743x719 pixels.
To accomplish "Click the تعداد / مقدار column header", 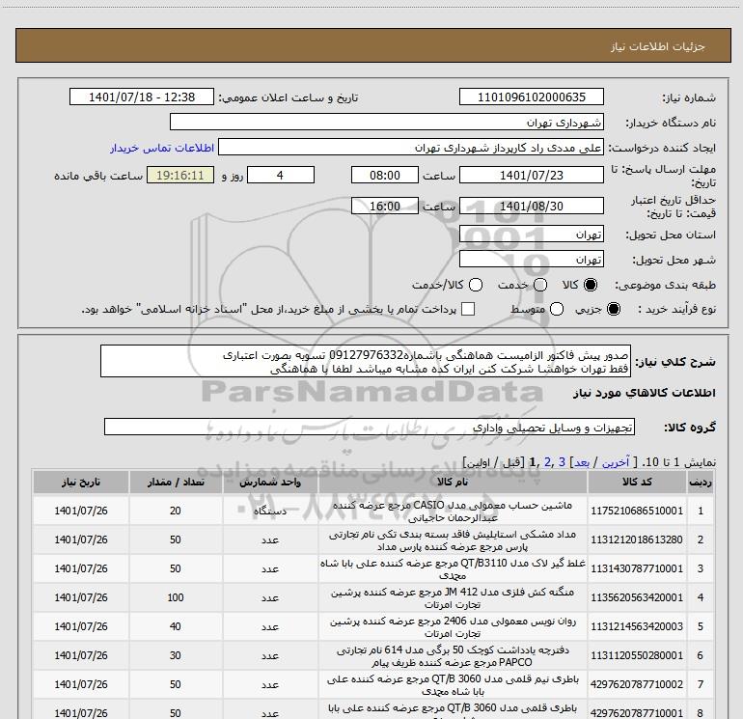I will (x=176, y=482).
